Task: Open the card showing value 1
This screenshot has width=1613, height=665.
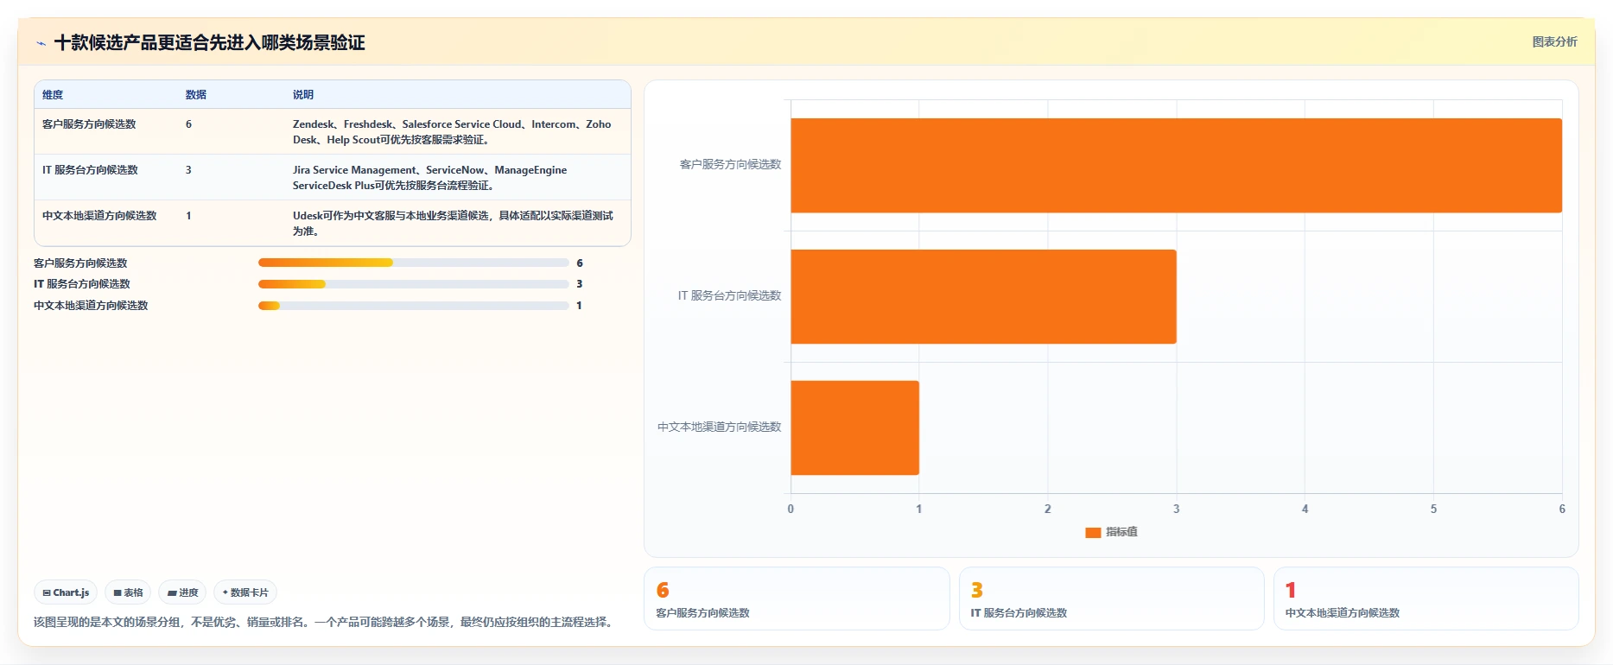Action: 1426,598
